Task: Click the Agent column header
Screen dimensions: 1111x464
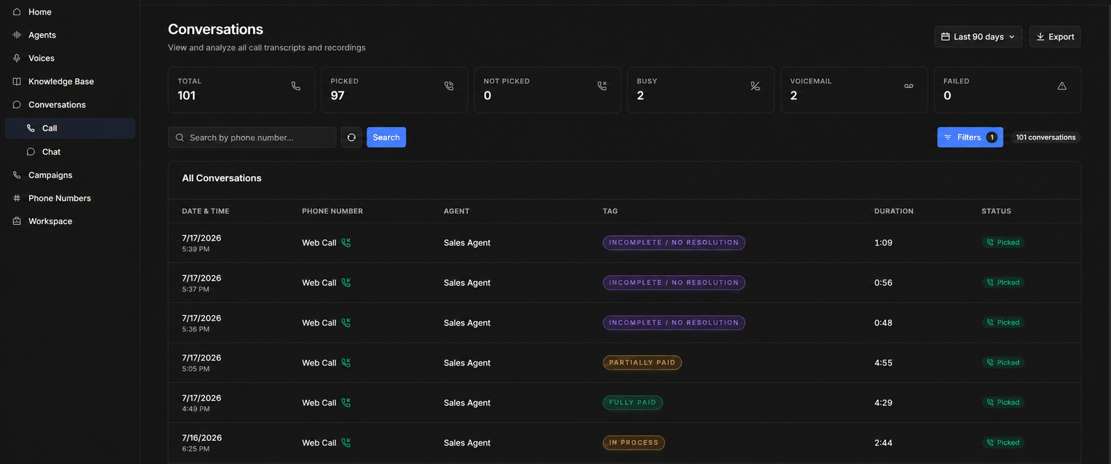Action: click(456, 211)
